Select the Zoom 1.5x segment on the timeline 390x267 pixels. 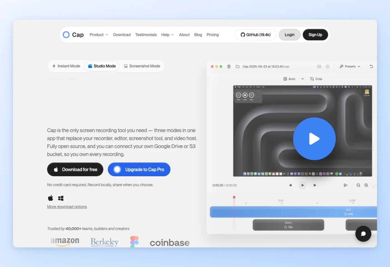pos(288,225)
